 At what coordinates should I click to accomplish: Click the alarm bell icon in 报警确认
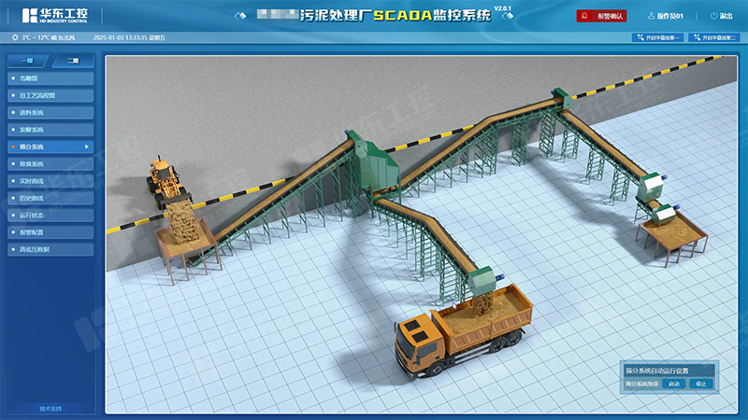[584, 16]
